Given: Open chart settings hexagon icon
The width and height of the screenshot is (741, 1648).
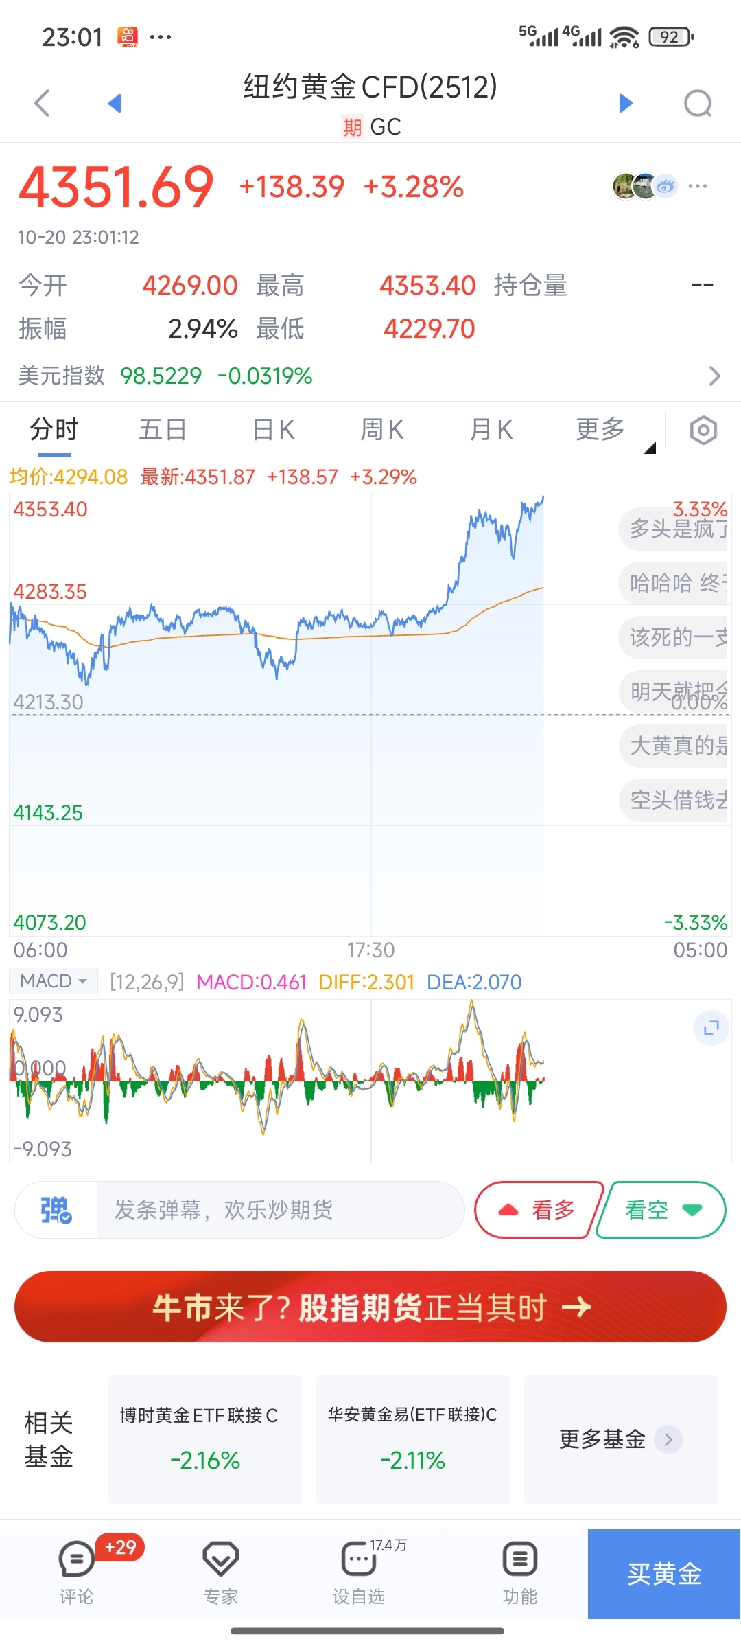Looking at the screenshot, I should click(x=703, y=431).
